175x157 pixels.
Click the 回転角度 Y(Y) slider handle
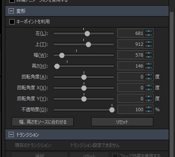click(84, 99)
